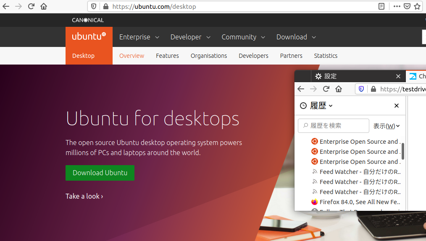Open second Enterprise Open Source history entry
Image resolution: width=426 pixels, height=241 pixels.
(356, 152)
